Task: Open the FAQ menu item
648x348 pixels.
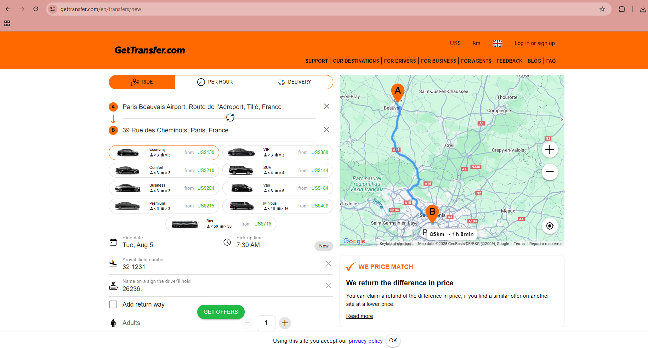Action: coord(551,61)
